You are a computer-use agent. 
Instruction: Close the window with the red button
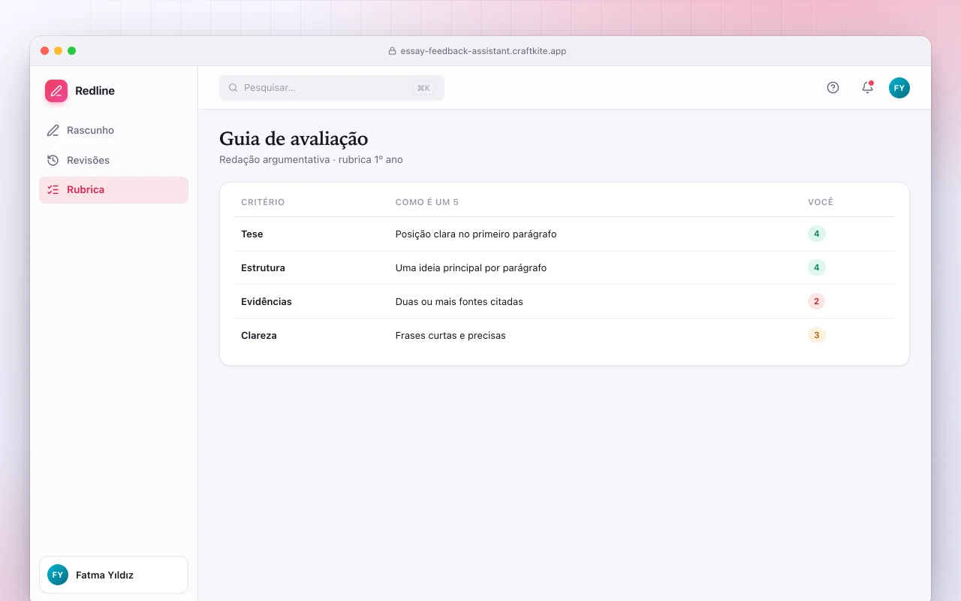coord(45,51)
